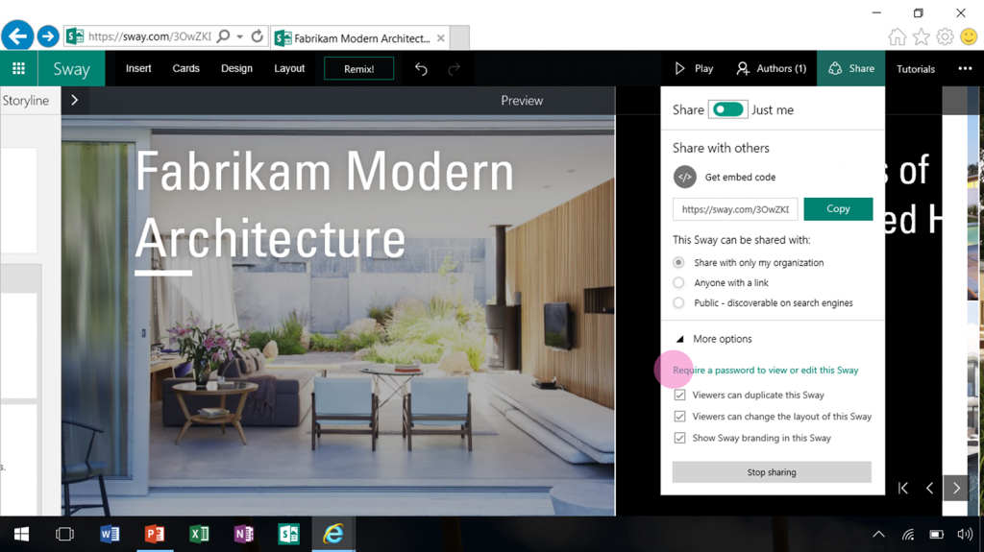Open the Favorites star icon
984x552 pixels.
[x=922, y=37]
